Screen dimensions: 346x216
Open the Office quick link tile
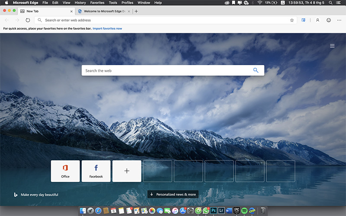[x=65, y=171]
